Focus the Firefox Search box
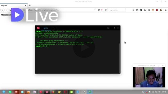Screen dimensions: 168x94 [x=117, y=10]
